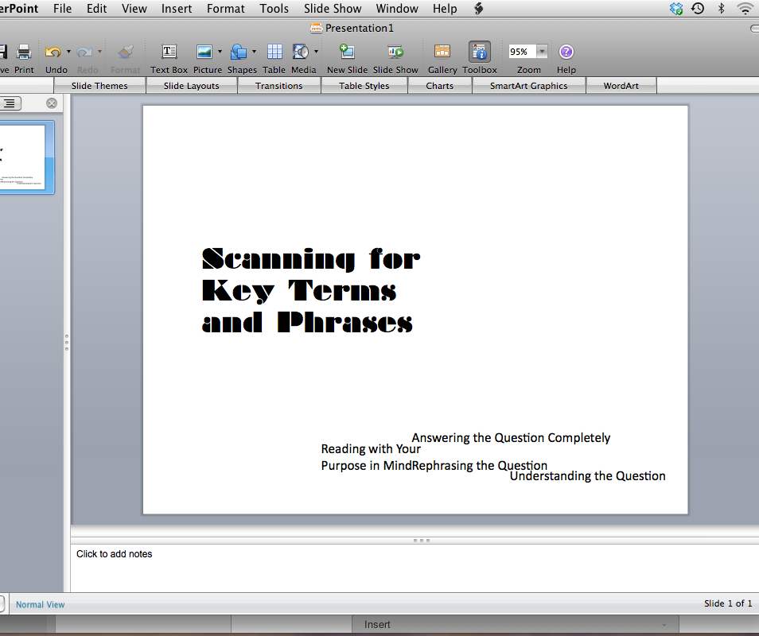Click the Print icon
This screenshot has height=636, width=759.
pyautogui.click(x=24, y=52)
